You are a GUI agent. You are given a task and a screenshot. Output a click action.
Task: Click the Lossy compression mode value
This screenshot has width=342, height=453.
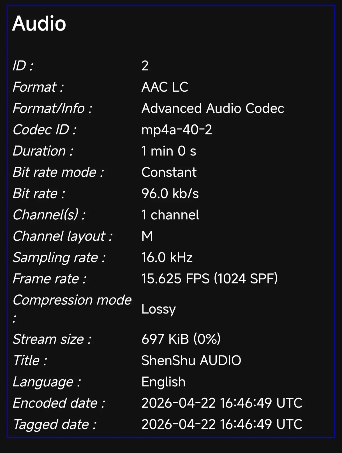point(159,309)
